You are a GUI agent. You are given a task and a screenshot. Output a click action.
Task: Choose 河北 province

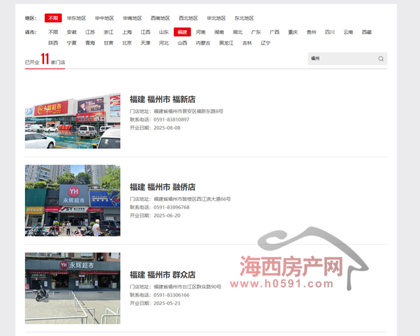pos(164,43)
